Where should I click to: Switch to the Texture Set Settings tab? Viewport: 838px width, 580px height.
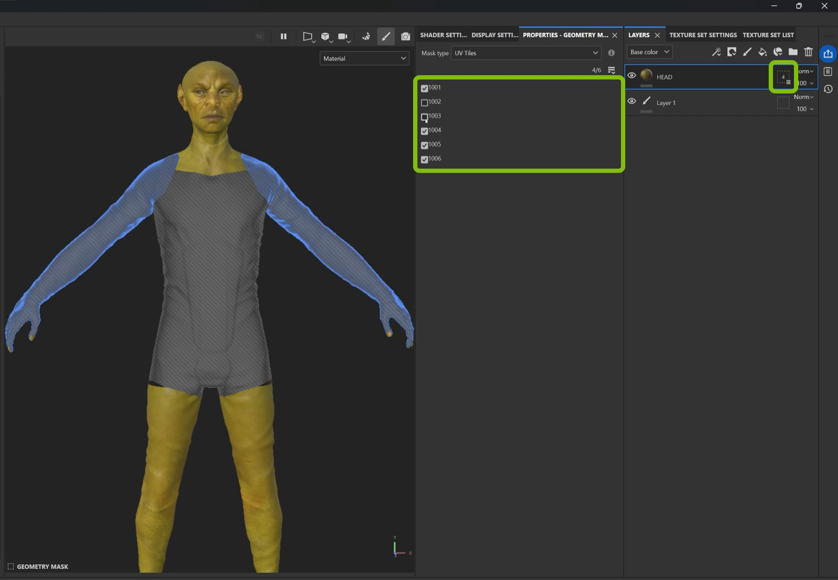(703, 35)
